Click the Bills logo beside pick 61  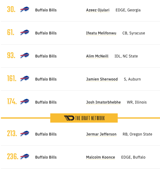tap(25, 33)
